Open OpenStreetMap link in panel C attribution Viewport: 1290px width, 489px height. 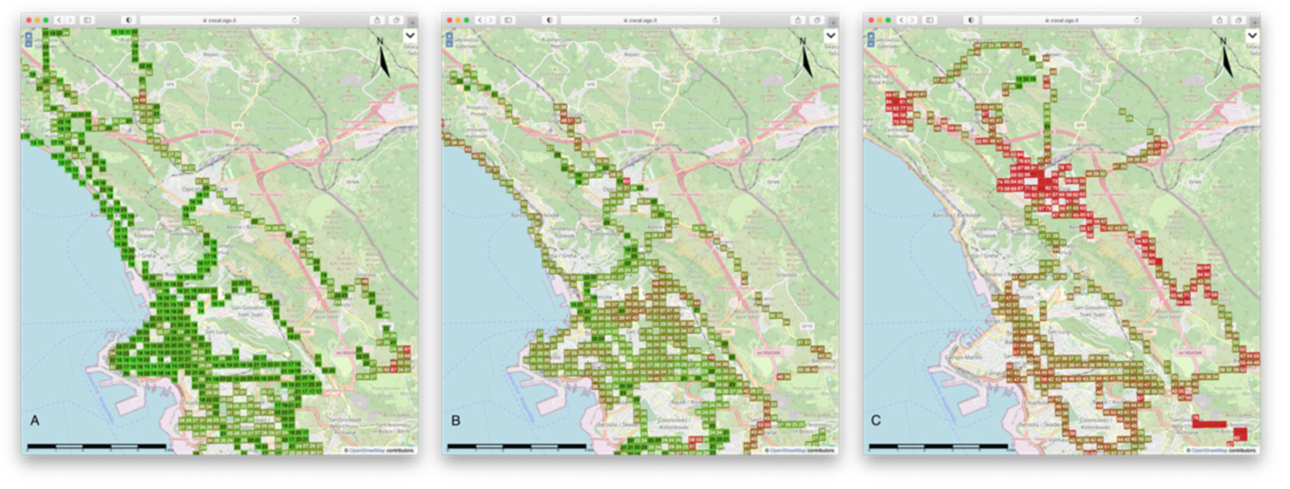click(x=1208, y=450)
